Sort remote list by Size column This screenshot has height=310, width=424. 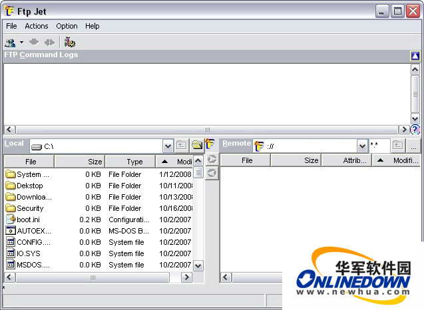[x=296, y=160]
